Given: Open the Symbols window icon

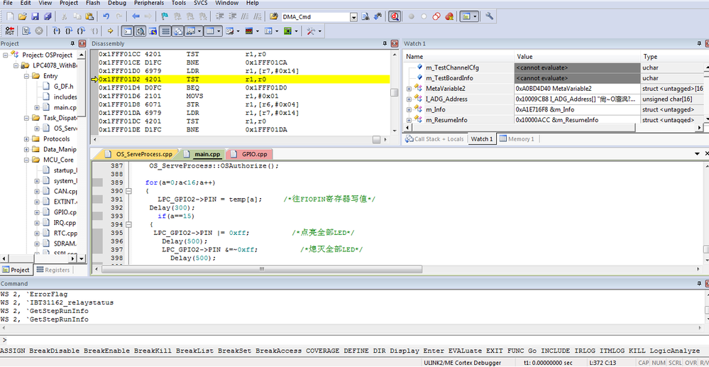Looking at the screenshot, I should 153,31.
